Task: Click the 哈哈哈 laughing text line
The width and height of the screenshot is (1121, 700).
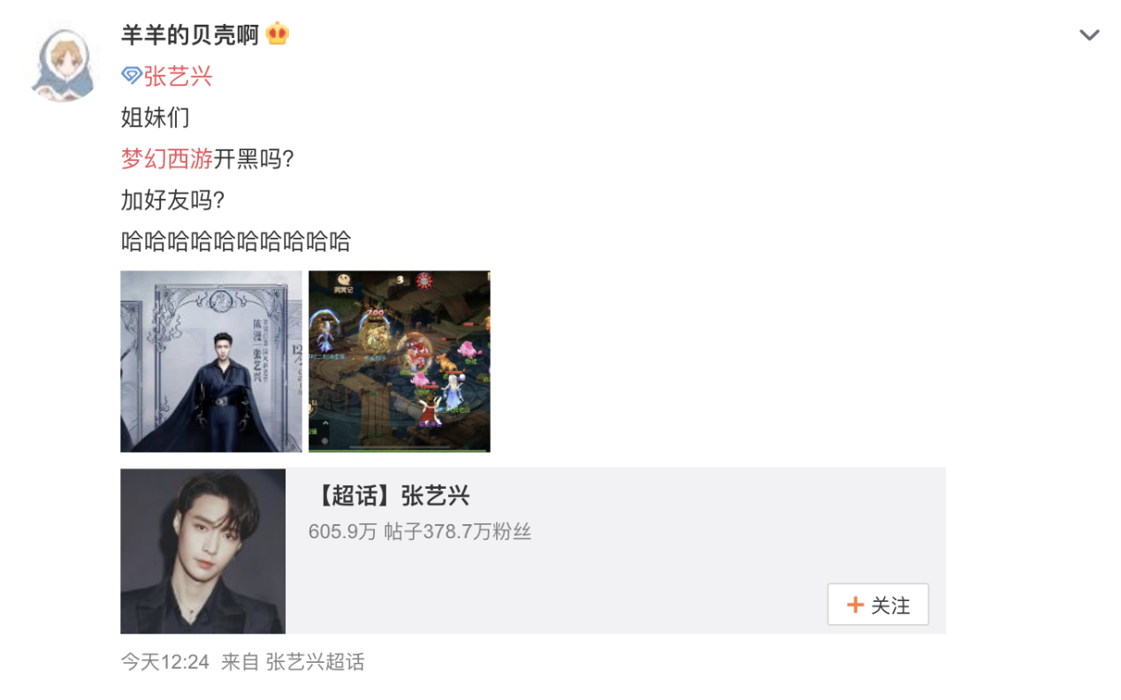Action: click(236, 241)
